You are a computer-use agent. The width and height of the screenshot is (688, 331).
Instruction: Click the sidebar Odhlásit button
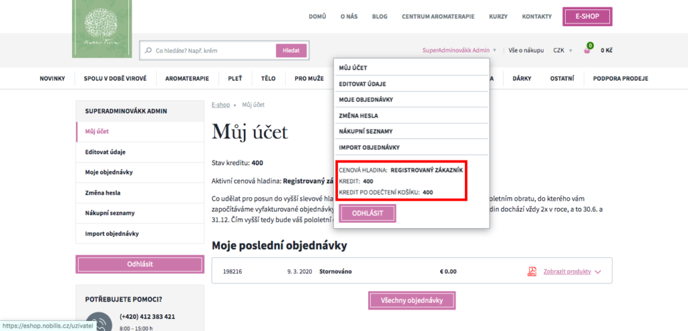[x=140, y=265]
